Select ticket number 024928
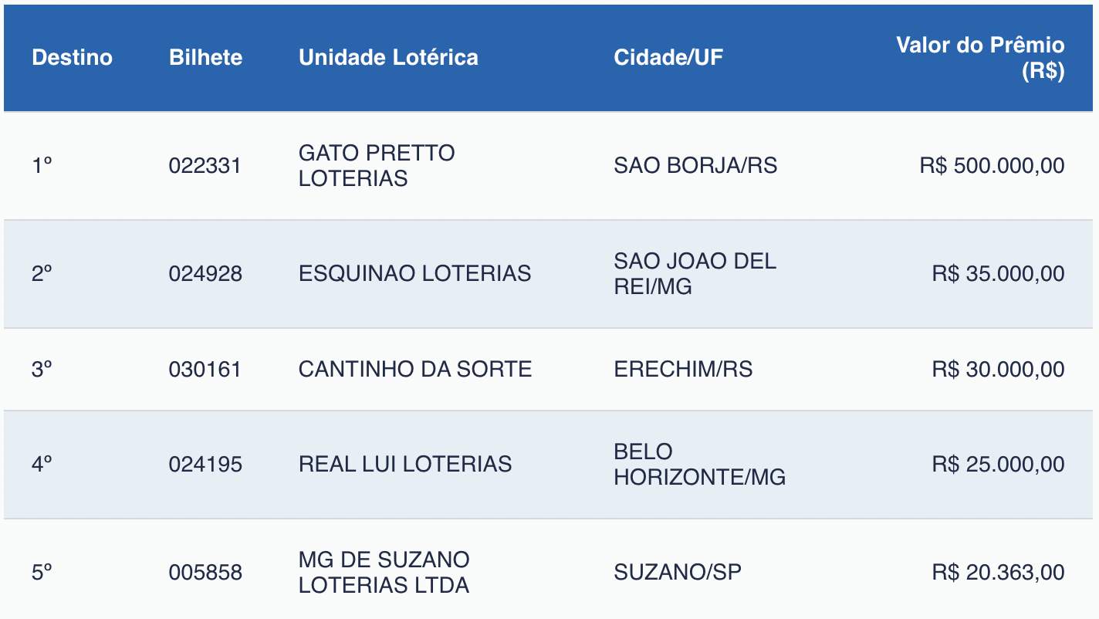This screenshot has height=619, width=1099. pos(205,274)
